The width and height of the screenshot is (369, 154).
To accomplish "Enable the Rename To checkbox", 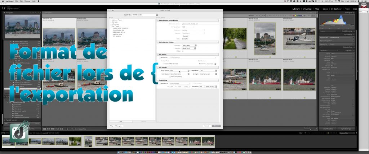I will (x=160, y=57).
